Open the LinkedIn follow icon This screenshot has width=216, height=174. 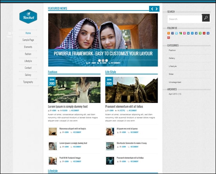click(x=188, y=33)
